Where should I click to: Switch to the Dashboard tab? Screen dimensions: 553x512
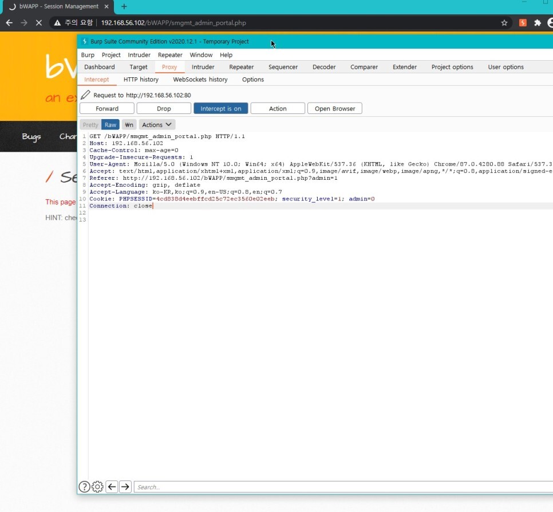100,66
